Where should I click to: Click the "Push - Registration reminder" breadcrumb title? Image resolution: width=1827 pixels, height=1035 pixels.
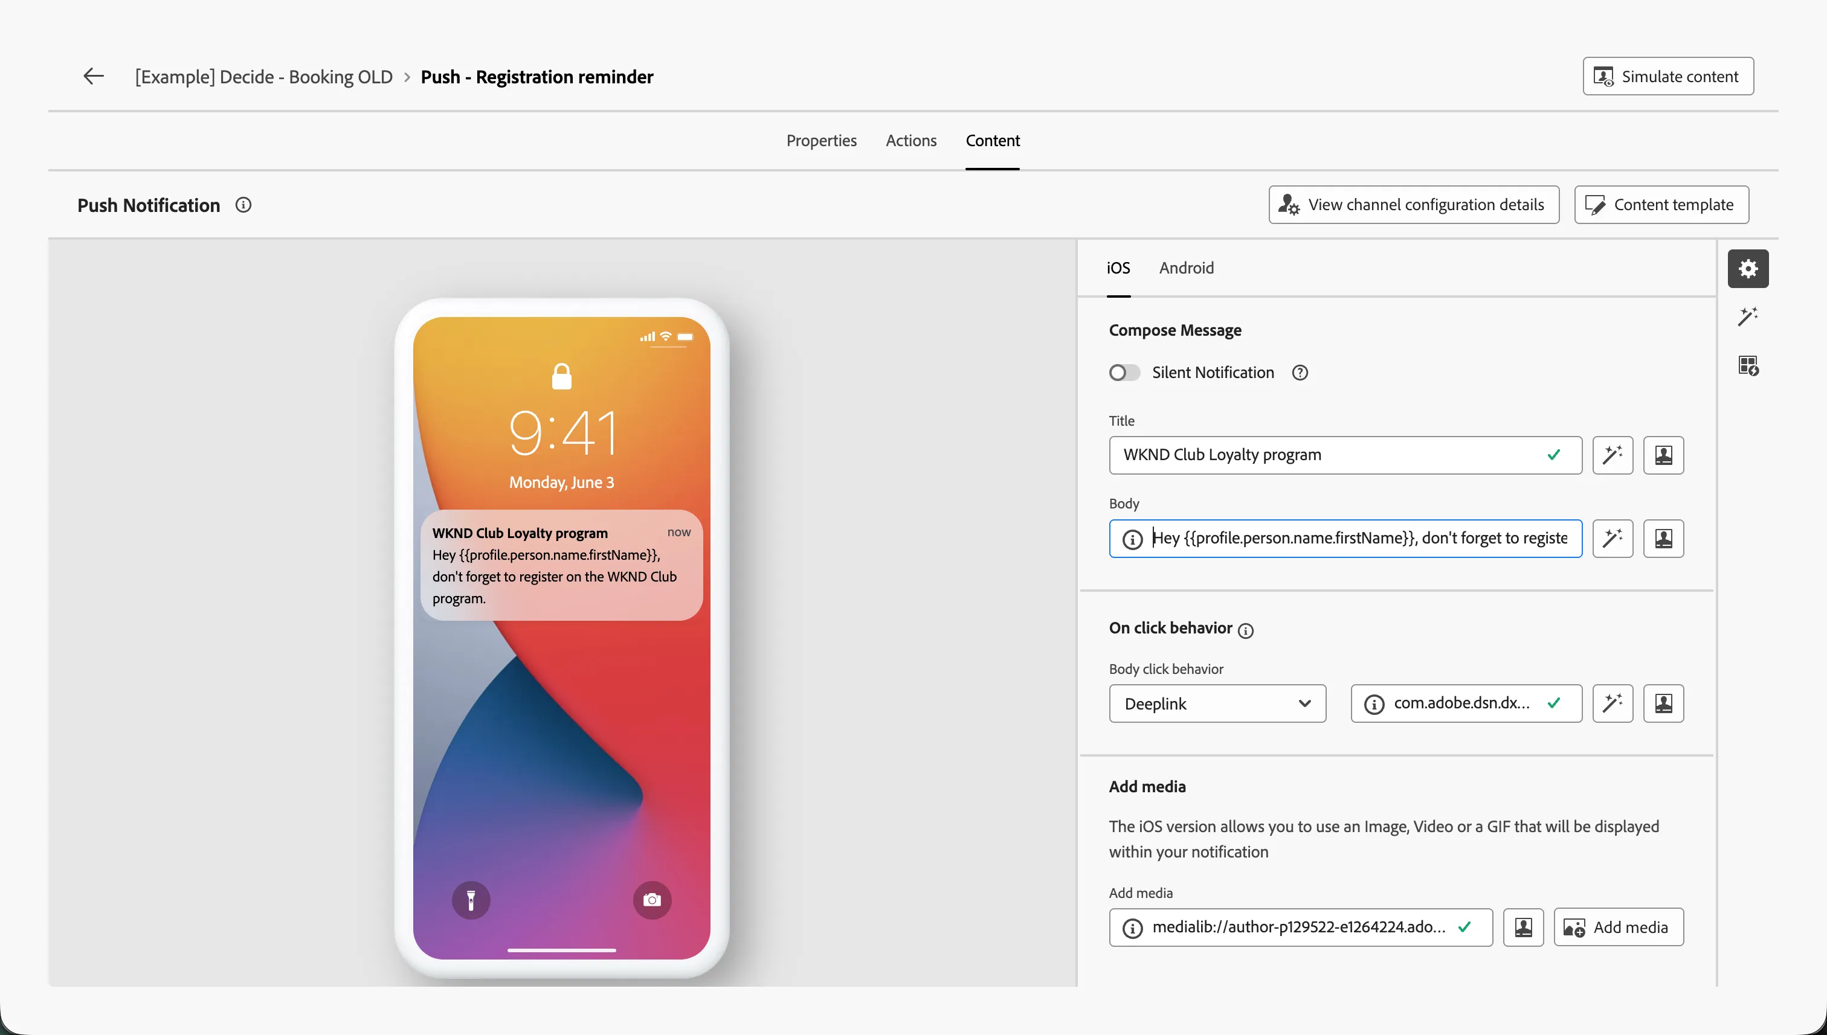click(537, 76)
